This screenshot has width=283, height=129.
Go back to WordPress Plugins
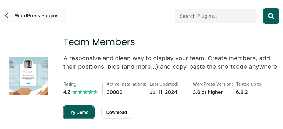pos(33,15)
